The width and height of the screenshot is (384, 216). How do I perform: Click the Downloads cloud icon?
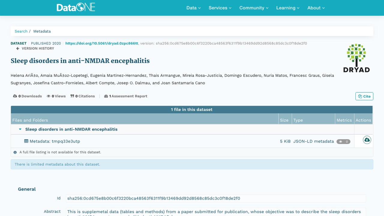pos(15,96)
